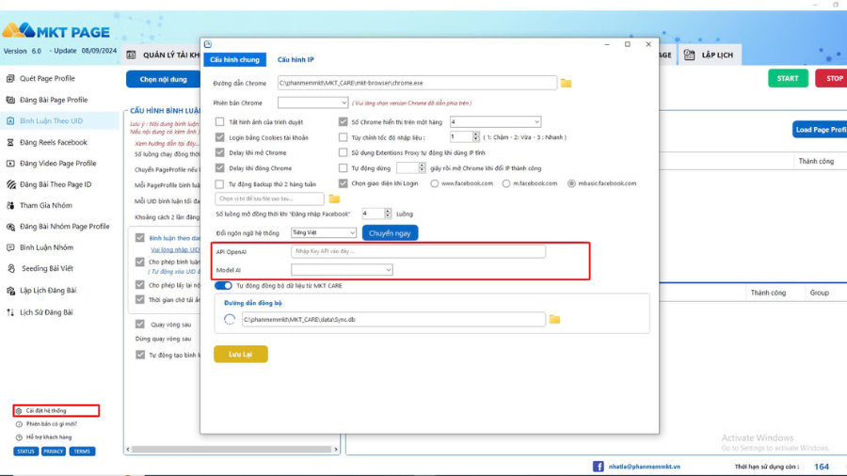847x476 pixels.
Task: Switch to the Cấu hình IP tab
Action: coord(296,59)
